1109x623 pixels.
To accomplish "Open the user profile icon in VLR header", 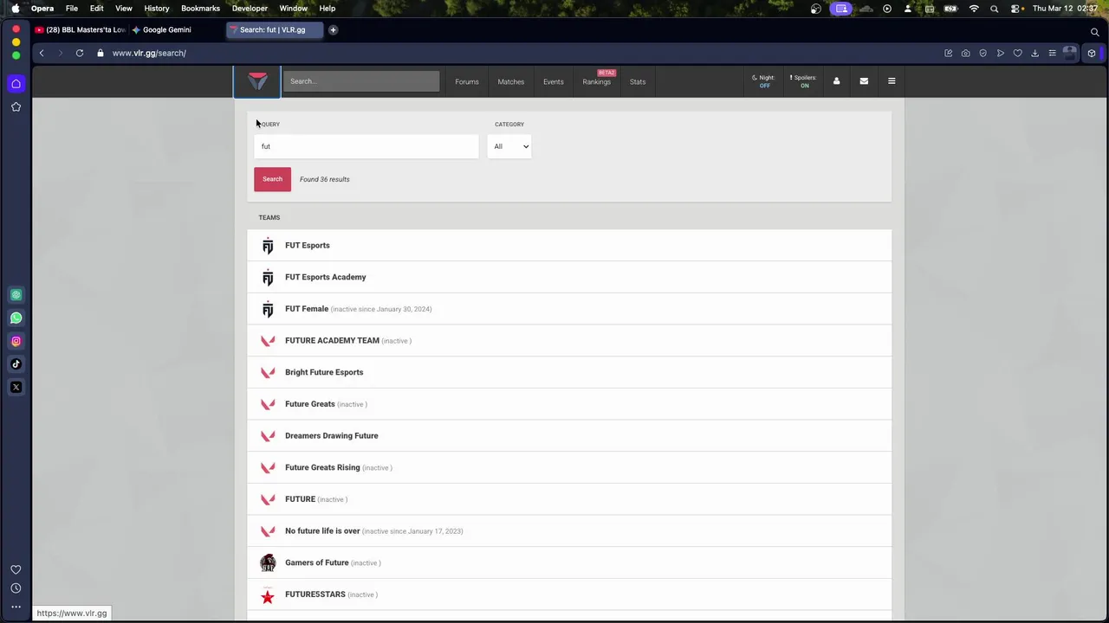I will coord(836,81).
